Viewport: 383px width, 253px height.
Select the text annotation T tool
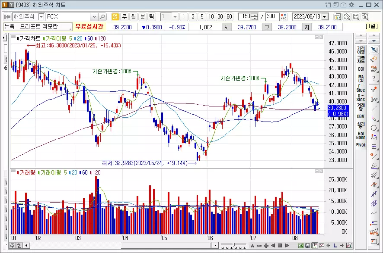point(374,90)
